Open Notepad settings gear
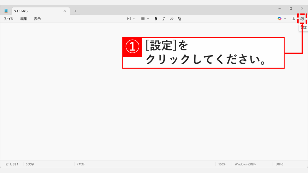308x173 pixels. tap(302, 19)
